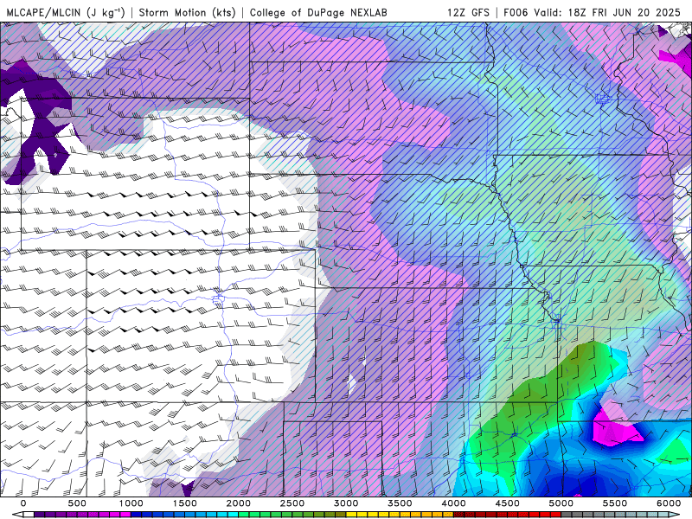The width and height of the screenshot is (692, 519).
Task: Click the 0 value on color scale
Action: click(23, 503)
